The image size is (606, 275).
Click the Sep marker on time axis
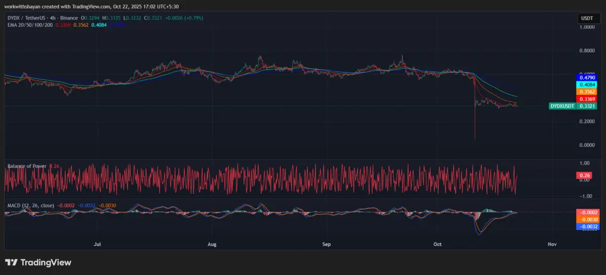coord(326,244)
